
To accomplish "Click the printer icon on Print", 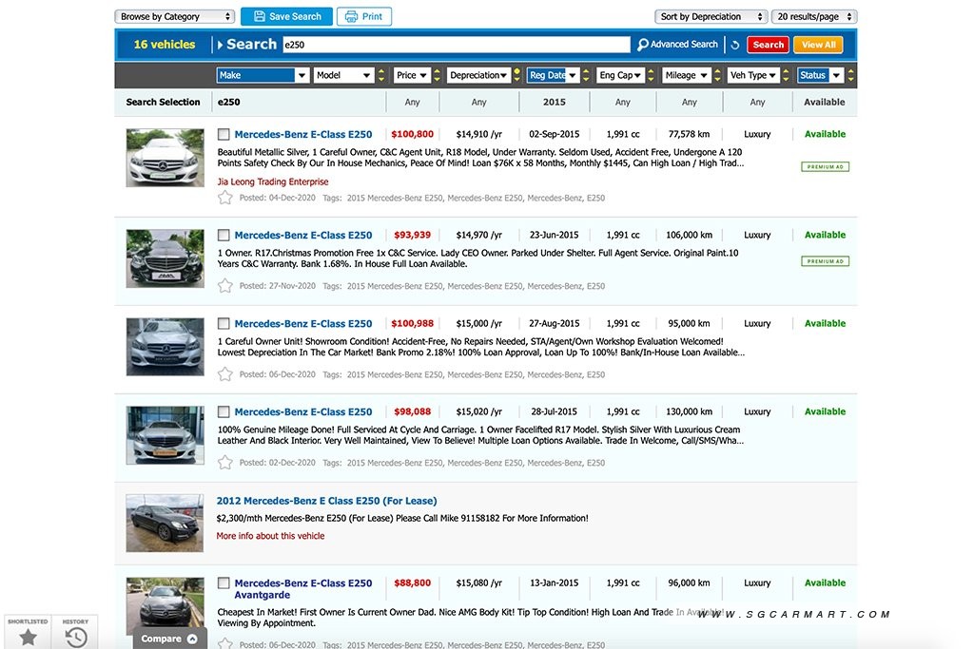I will click(x=350, y=16).
